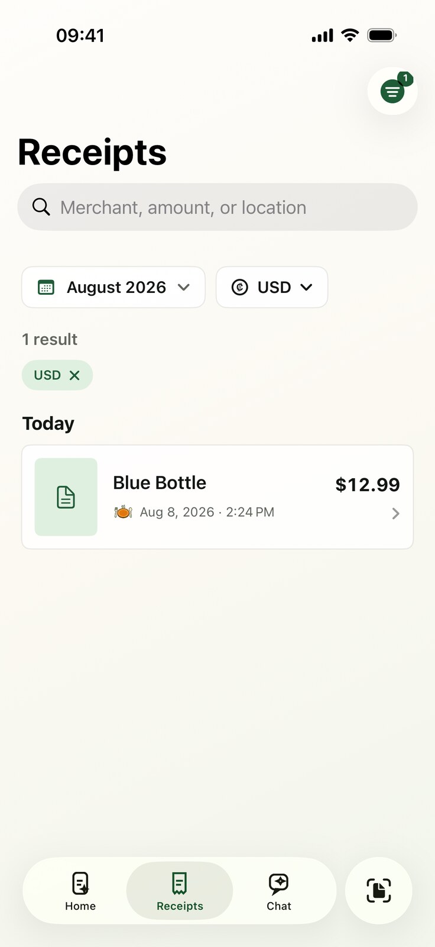Image resolution: width=435 pixels, height=947 pixels.
Task: Open Blue Bottle receipt via chevron arrow
Action: (x=395, y=513)
